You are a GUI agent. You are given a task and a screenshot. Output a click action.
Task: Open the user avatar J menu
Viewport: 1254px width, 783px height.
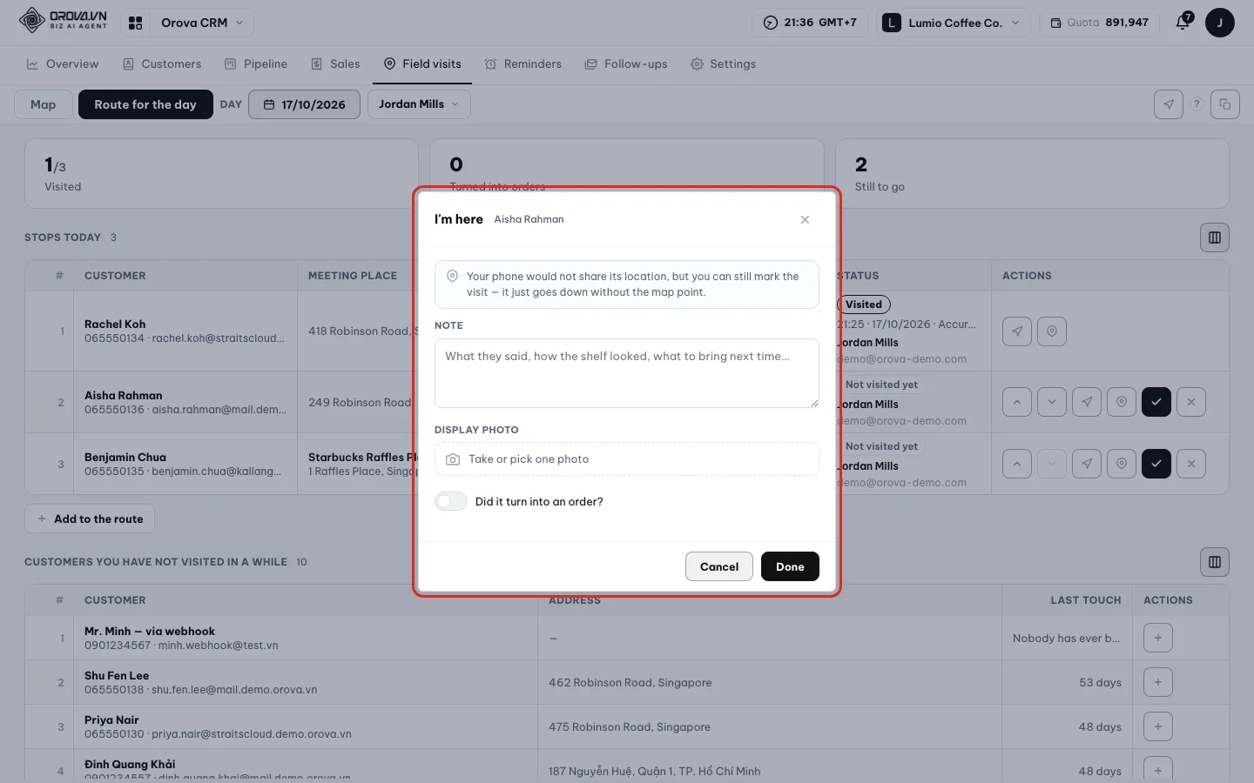click(1220, 23)
